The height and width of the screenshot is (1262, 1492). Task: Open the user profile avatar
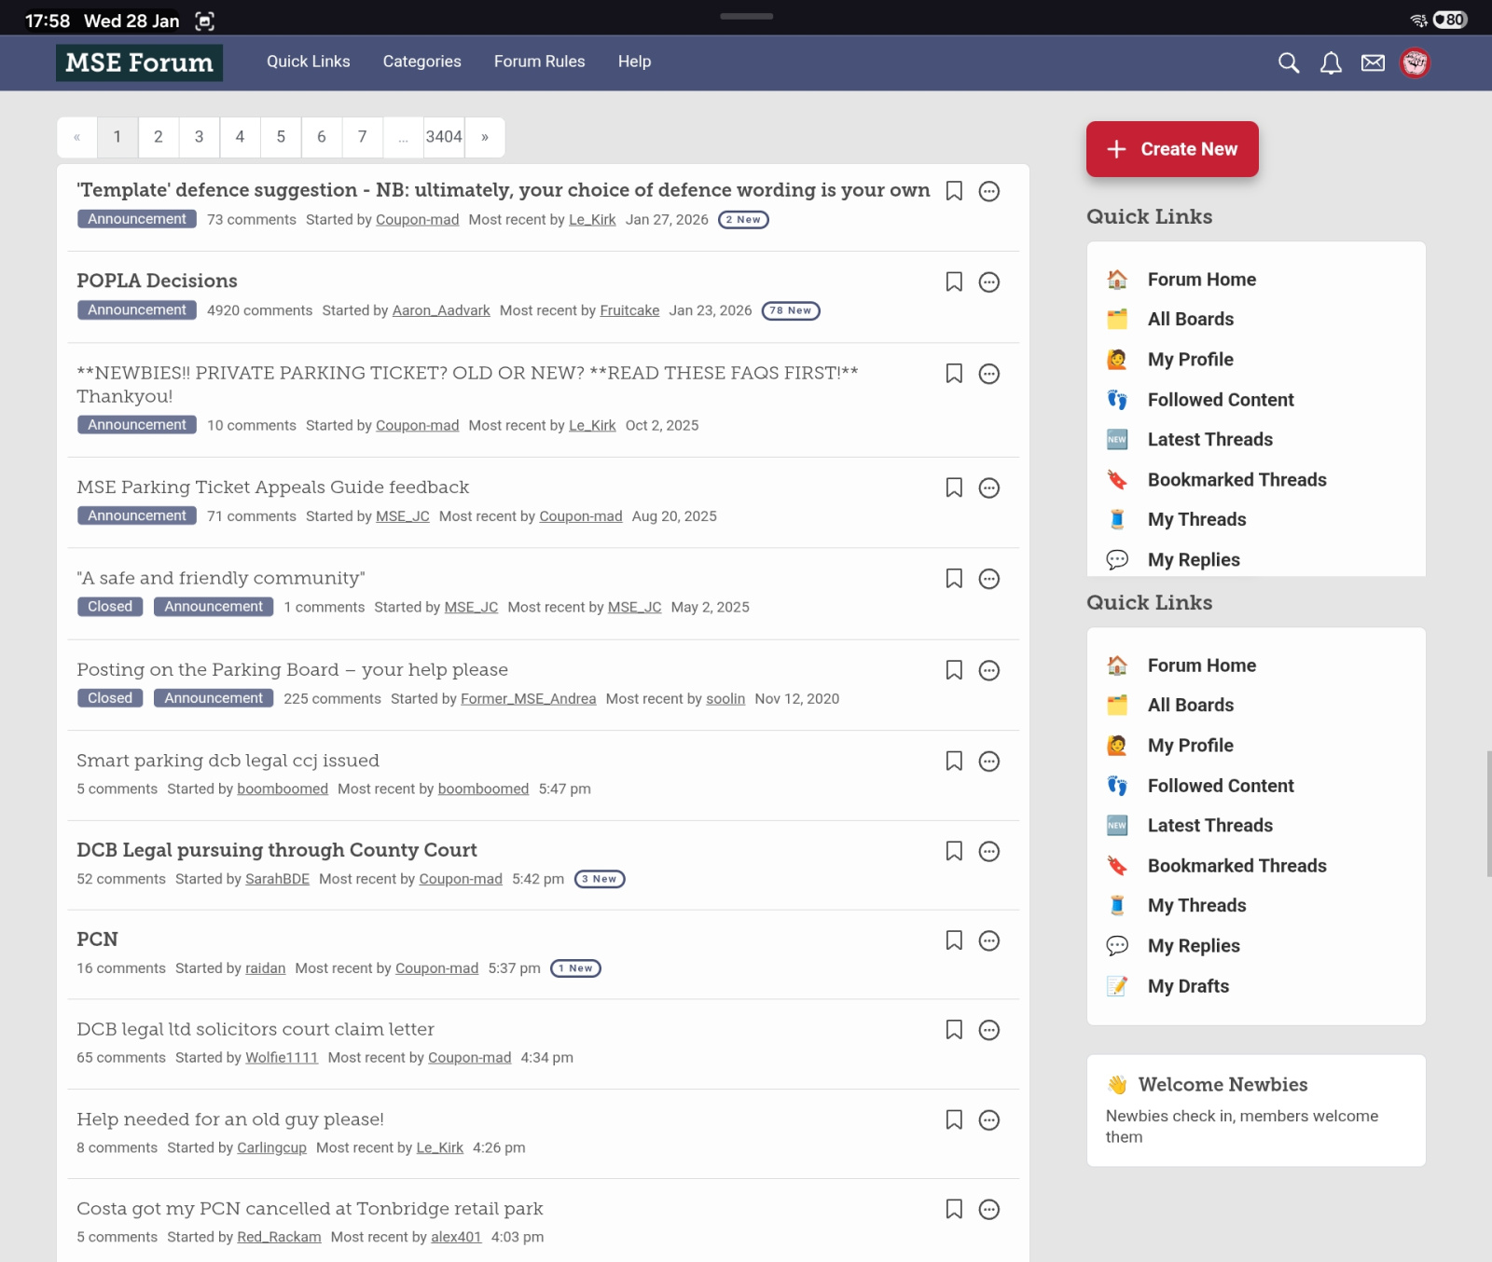(x=1415, y=62)
